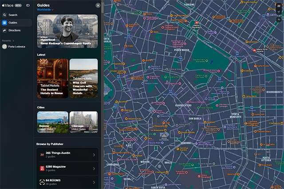Image resolution: width=284 pixels, height=189 pixels.
Task: Open René Redzepi's Copenhagen Spots guide
Action: click(67, 31)
